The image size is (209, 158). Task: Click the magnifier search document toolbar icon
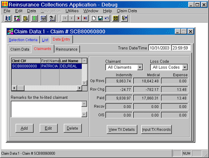tap(26, 18)
